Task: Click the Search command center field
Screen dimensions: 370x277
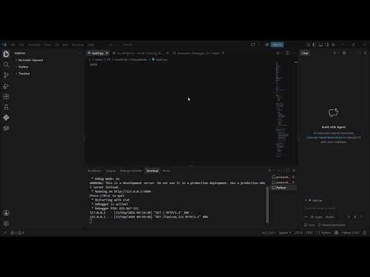Action: tap(185, 44)
